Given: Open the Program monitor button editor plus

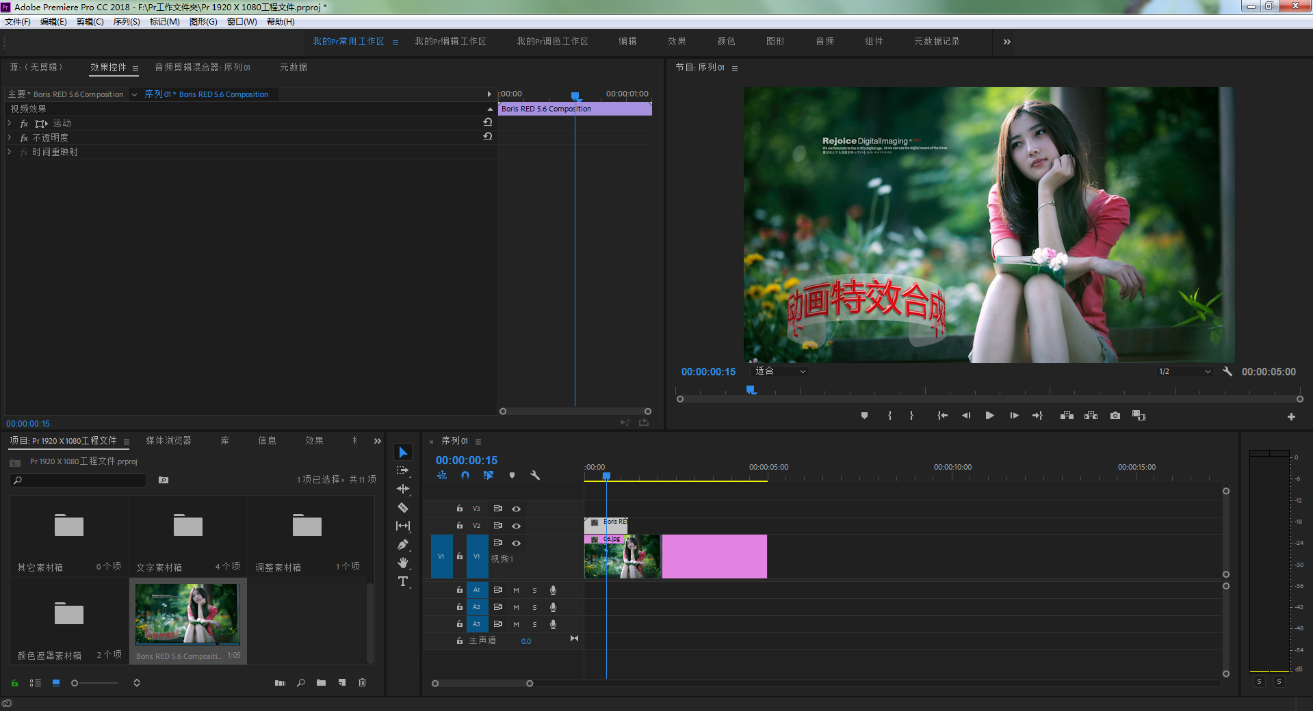Looking at the screenshot, I should [x=1291, y=416].
